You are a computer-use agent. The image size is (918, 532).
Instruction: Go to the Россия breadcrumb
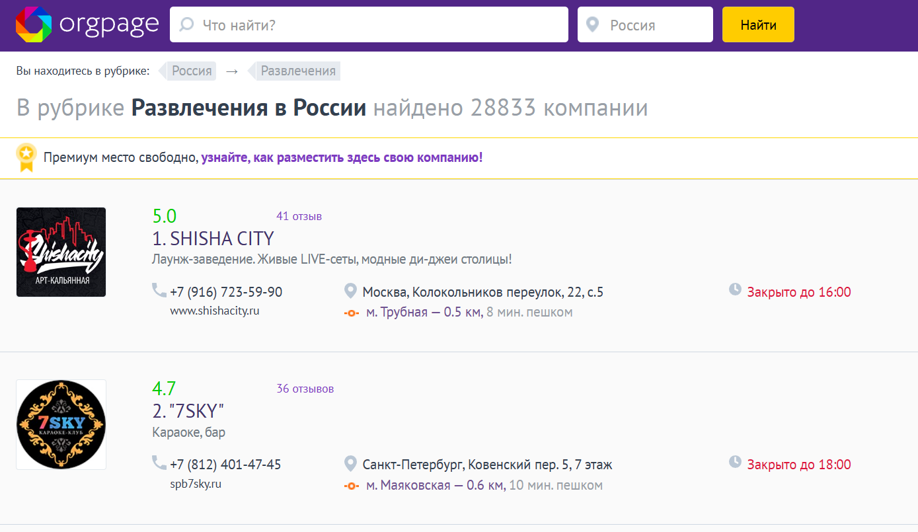coord(192,71)
